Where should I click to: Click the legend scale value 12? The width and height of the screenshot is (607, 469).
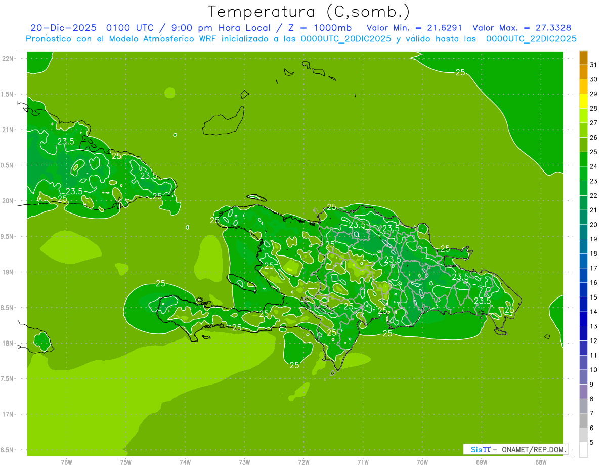[x=593, y=341]
